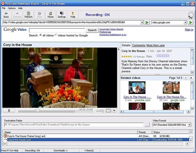Select 'videos hosted by Google' option
Viewport: 196px width, 153px height.
(x=56, y=35)
